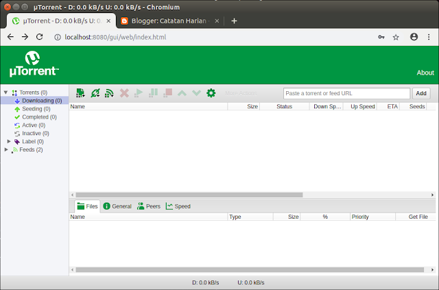Go back in browser history

click(10, 37)
